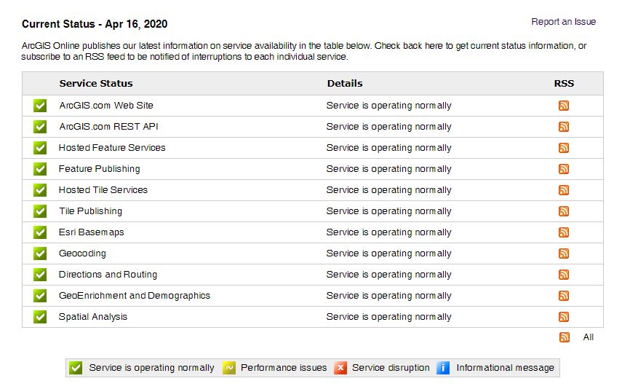The width and height of the screenshot is (638, 389).
Task: Open the Tile Publishing RSS feed
Action: (x=564, y=211)
